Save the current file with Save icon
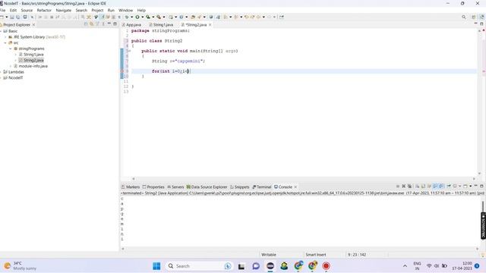The image size is (486, 273). (x=12, y=17)
